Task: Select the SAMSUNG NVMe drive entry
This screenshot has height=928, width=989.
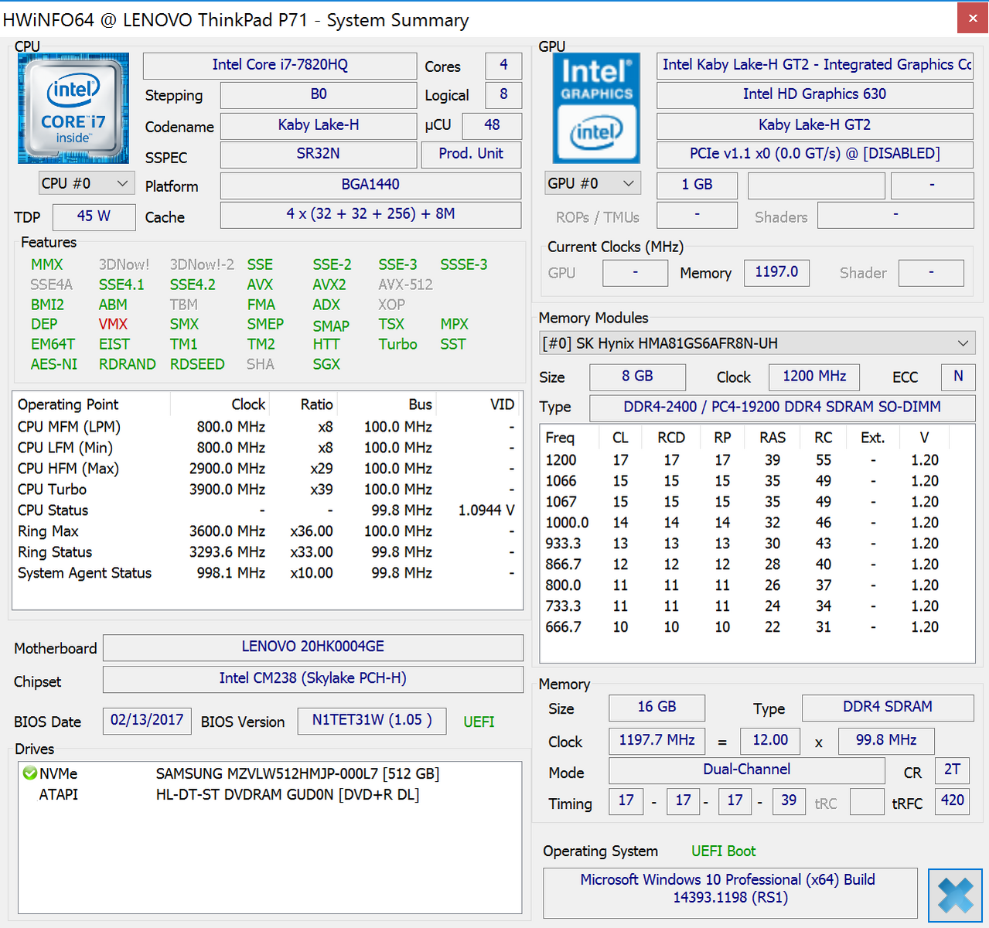Action: pyautogui.click(x=298, y=773)
